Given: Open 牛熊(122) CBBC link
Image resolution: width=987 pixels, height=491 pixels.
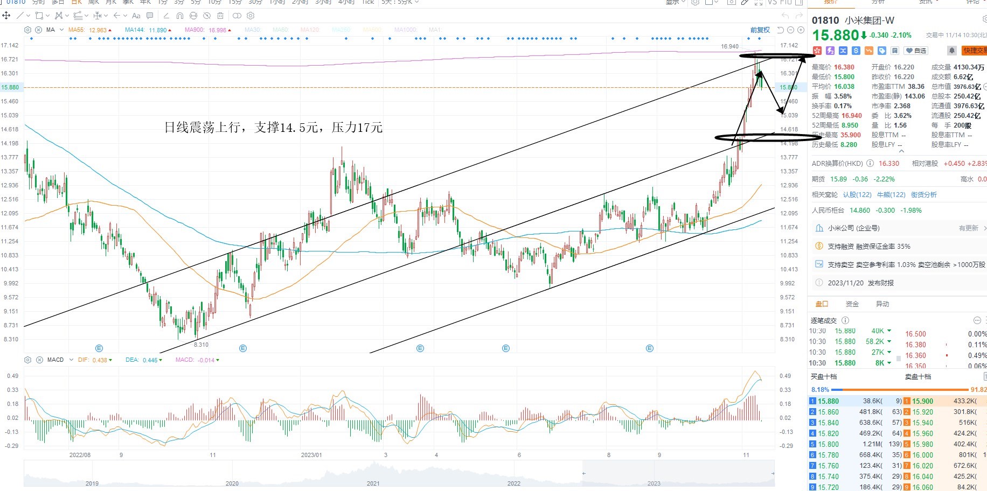Looking at the screenshot, I should [891, 195].
